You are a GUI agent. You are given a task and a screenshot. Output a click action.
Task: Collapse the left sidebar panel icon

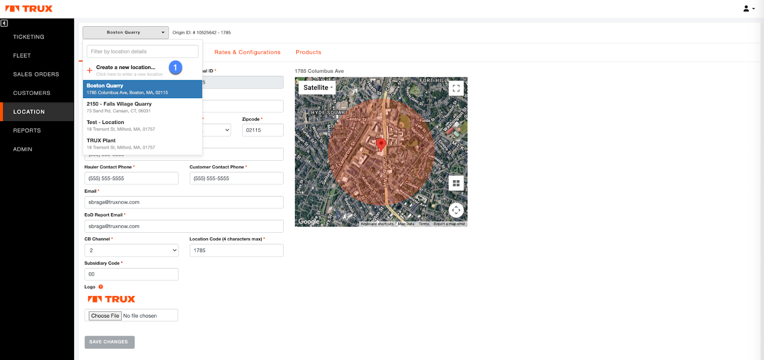coord(4,23)
